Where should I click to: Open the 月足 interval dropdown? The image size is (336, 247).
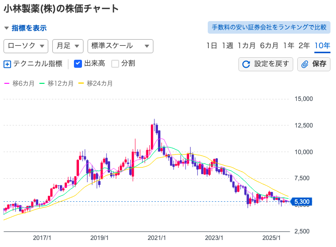(x=68, y=46)
